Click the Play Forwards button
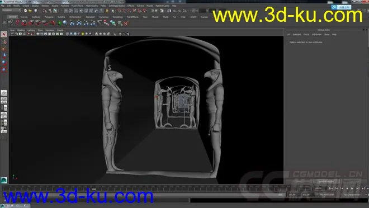369x208 pixels. (x=352, y=188)
